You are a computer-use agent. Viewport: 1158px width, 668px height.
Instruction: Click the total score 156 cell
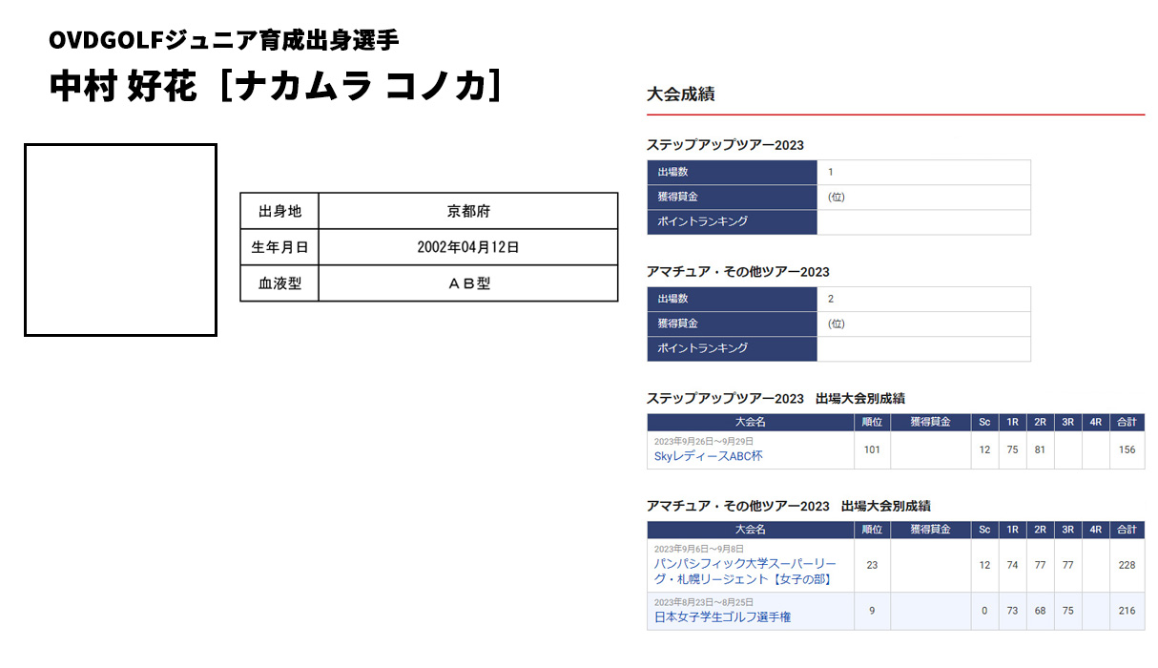(1127, 450)
